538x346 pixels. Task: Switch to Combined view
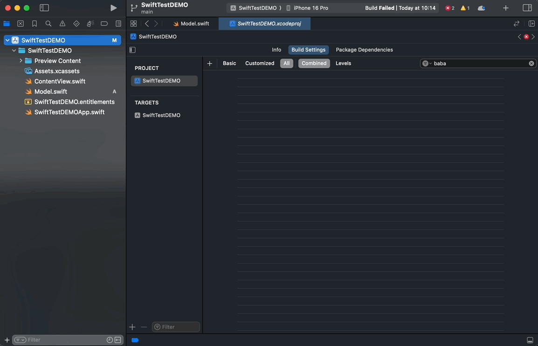(314, 63)
